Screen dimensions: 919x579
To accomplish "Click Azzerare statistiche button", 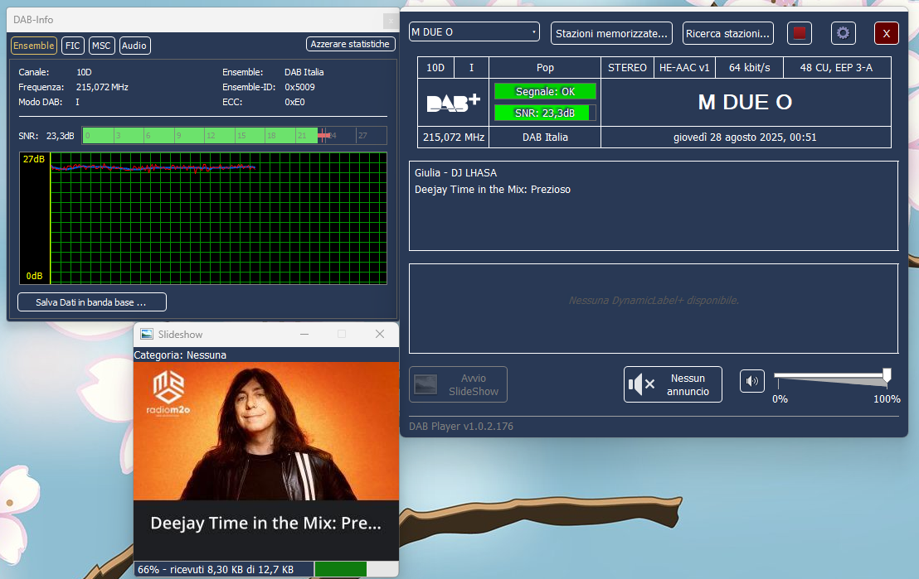I will [x=350, y=44].
